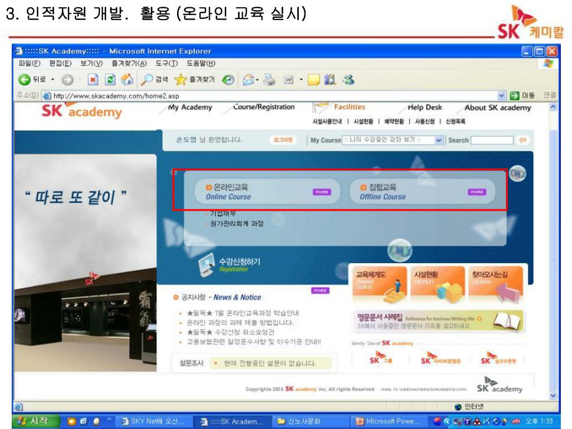The height and width of the screenshot is (429, 572).
Task: Click the orange go search button
Action: tap(523, 140)
